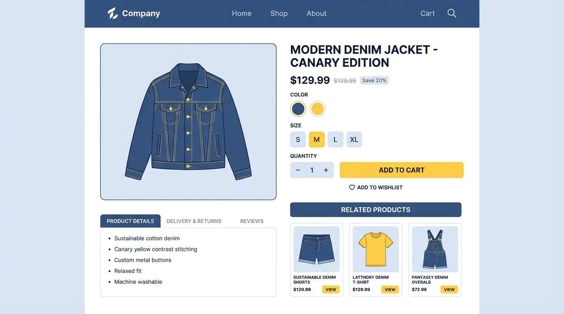564x314 pixels.
Task: Click the heart icon next to Add to Wishlist
Action: [352, 187]
